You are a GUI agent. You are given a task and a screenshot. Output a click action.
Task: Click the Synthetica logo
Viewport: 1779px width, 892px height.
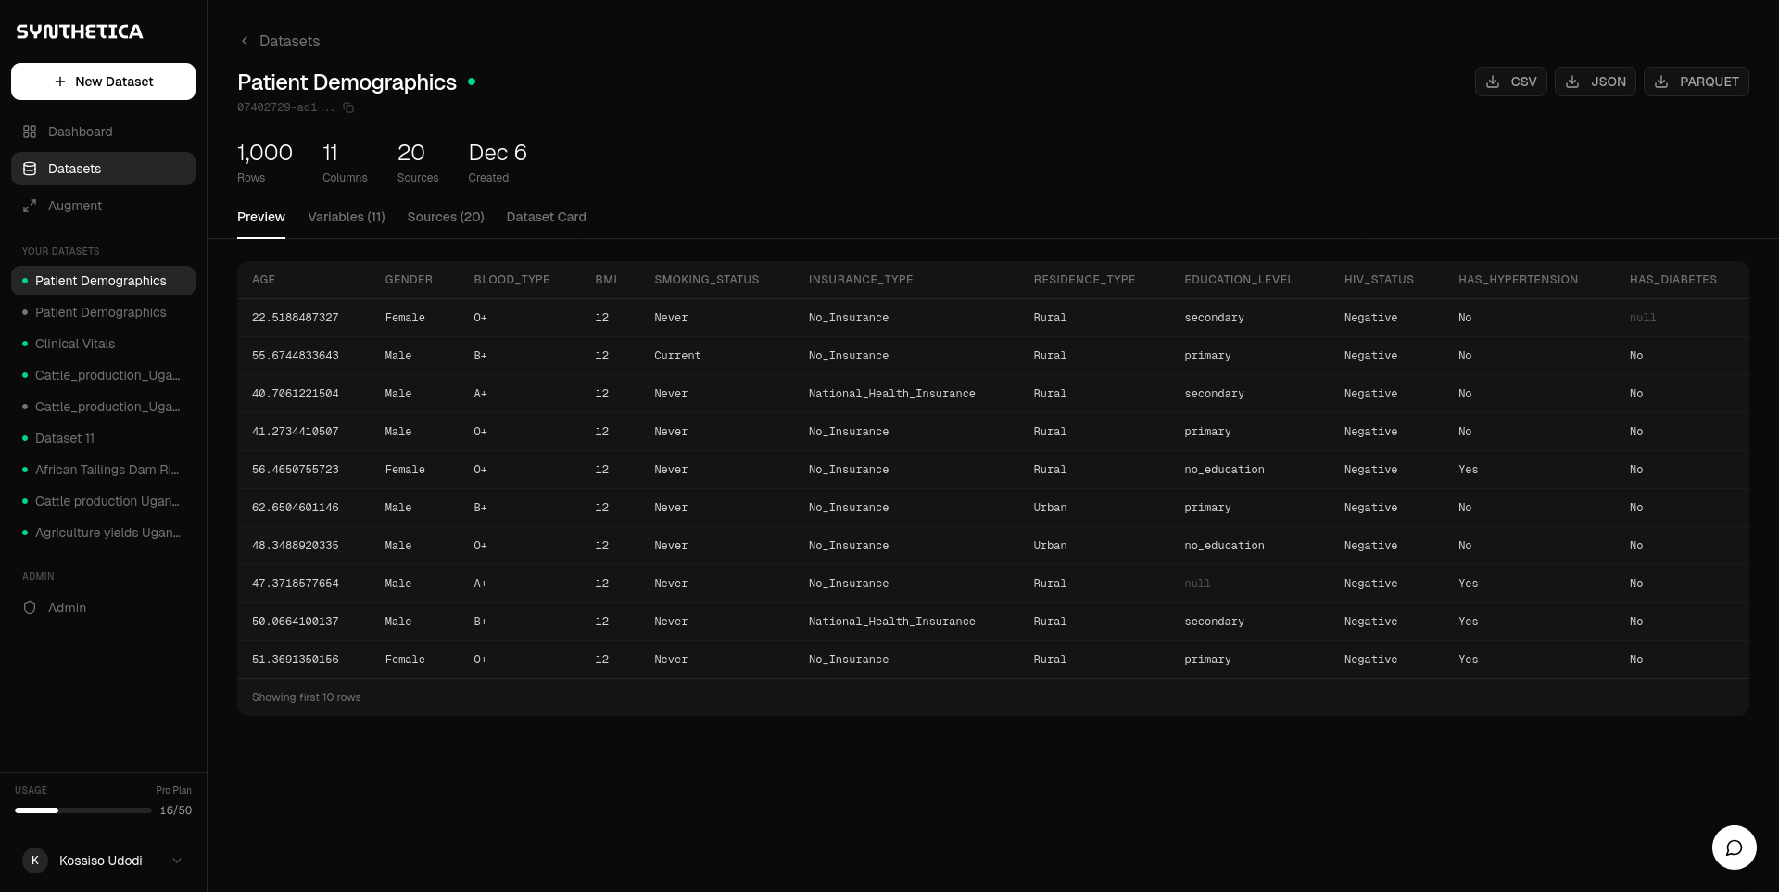80,31
